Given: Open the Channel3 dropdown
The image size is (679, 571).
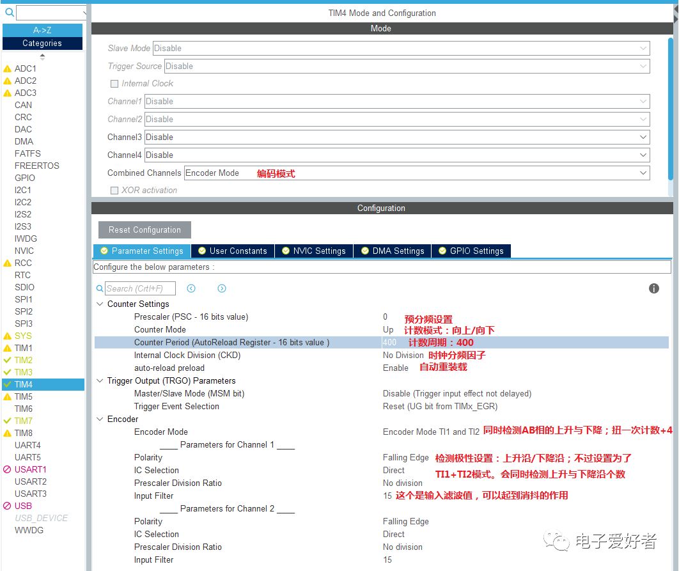Looking at the screenshot, I should pos(397,137).
